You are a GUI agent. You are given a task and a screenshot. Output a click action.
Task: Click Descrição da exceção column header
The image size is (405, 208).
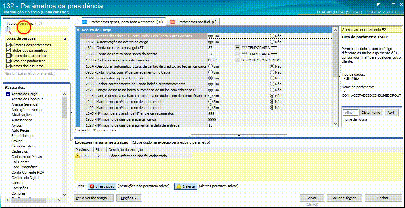[x=149, y=150]
